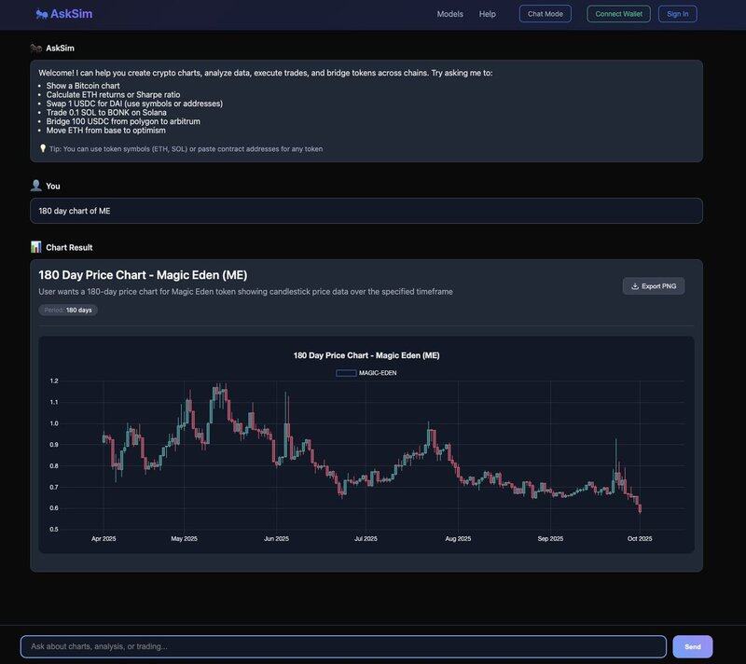
Task: Export the chart as PNG
Action: click(x=654, y=286)
